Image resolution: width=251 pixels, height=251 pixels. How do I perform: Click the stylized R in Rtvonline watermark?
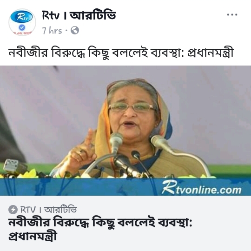point(168,187)
